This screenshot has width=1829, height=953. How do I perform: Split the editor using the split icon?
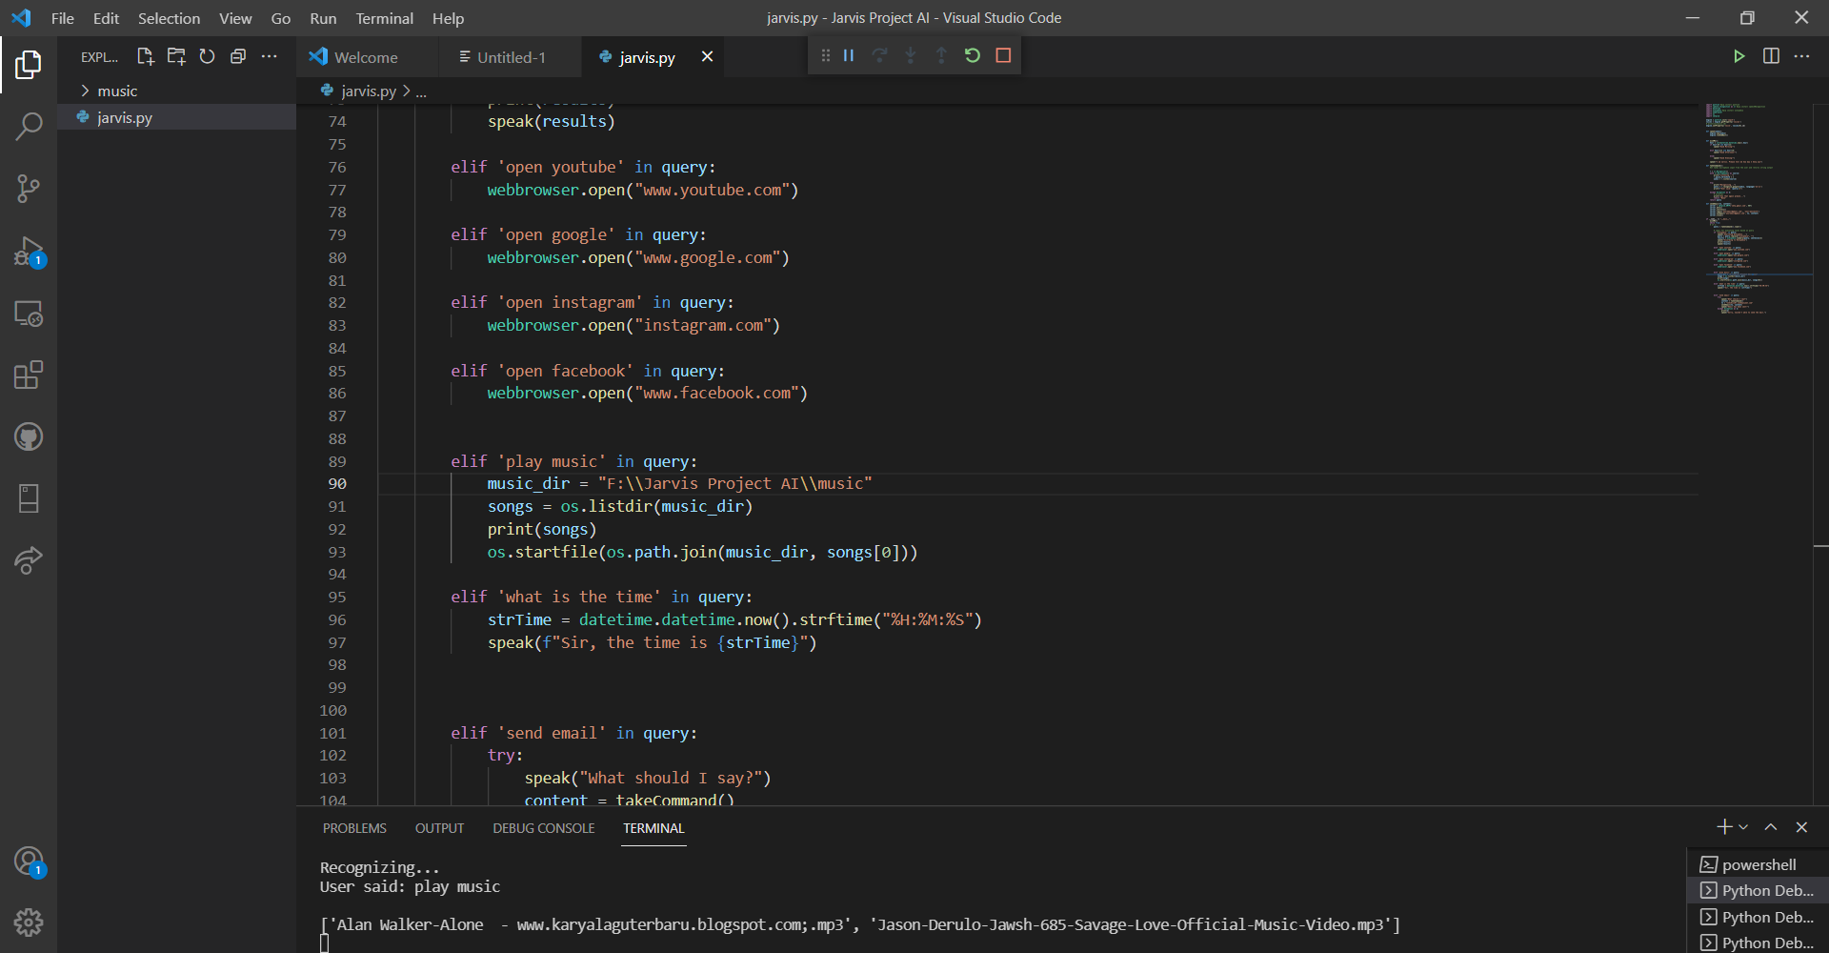click(x=1772, y=55)
